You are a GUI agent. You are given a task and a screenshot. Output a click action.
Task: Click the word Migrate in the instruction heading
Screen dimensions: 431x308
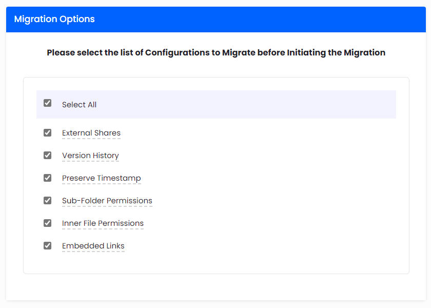click(238, 52)
